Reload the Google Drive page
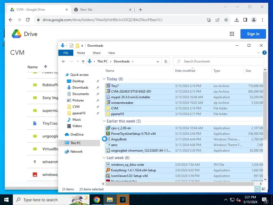 pos(28,20)
